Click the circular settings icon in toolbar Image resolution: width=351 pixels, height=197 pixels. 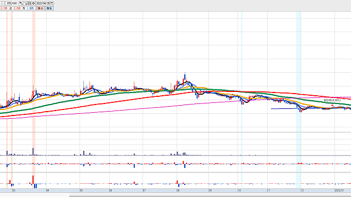pos(33,3)
